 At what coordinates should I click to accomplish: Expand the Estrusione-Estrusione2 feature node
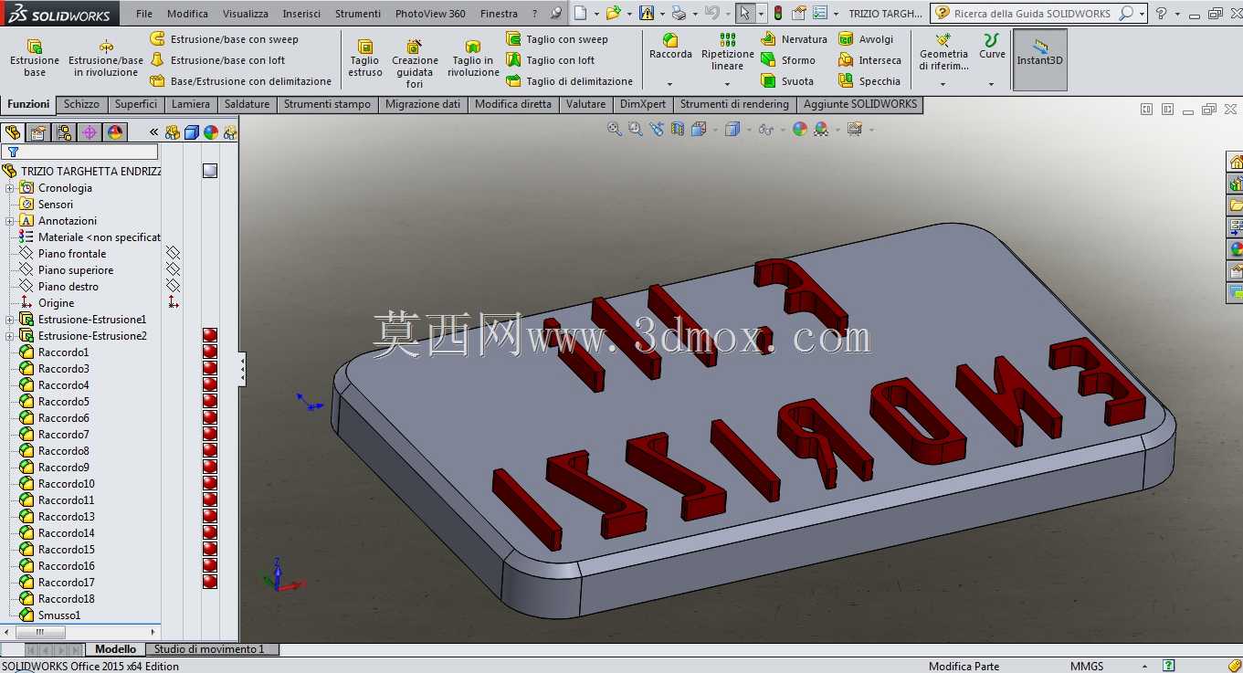coord(10,336)
